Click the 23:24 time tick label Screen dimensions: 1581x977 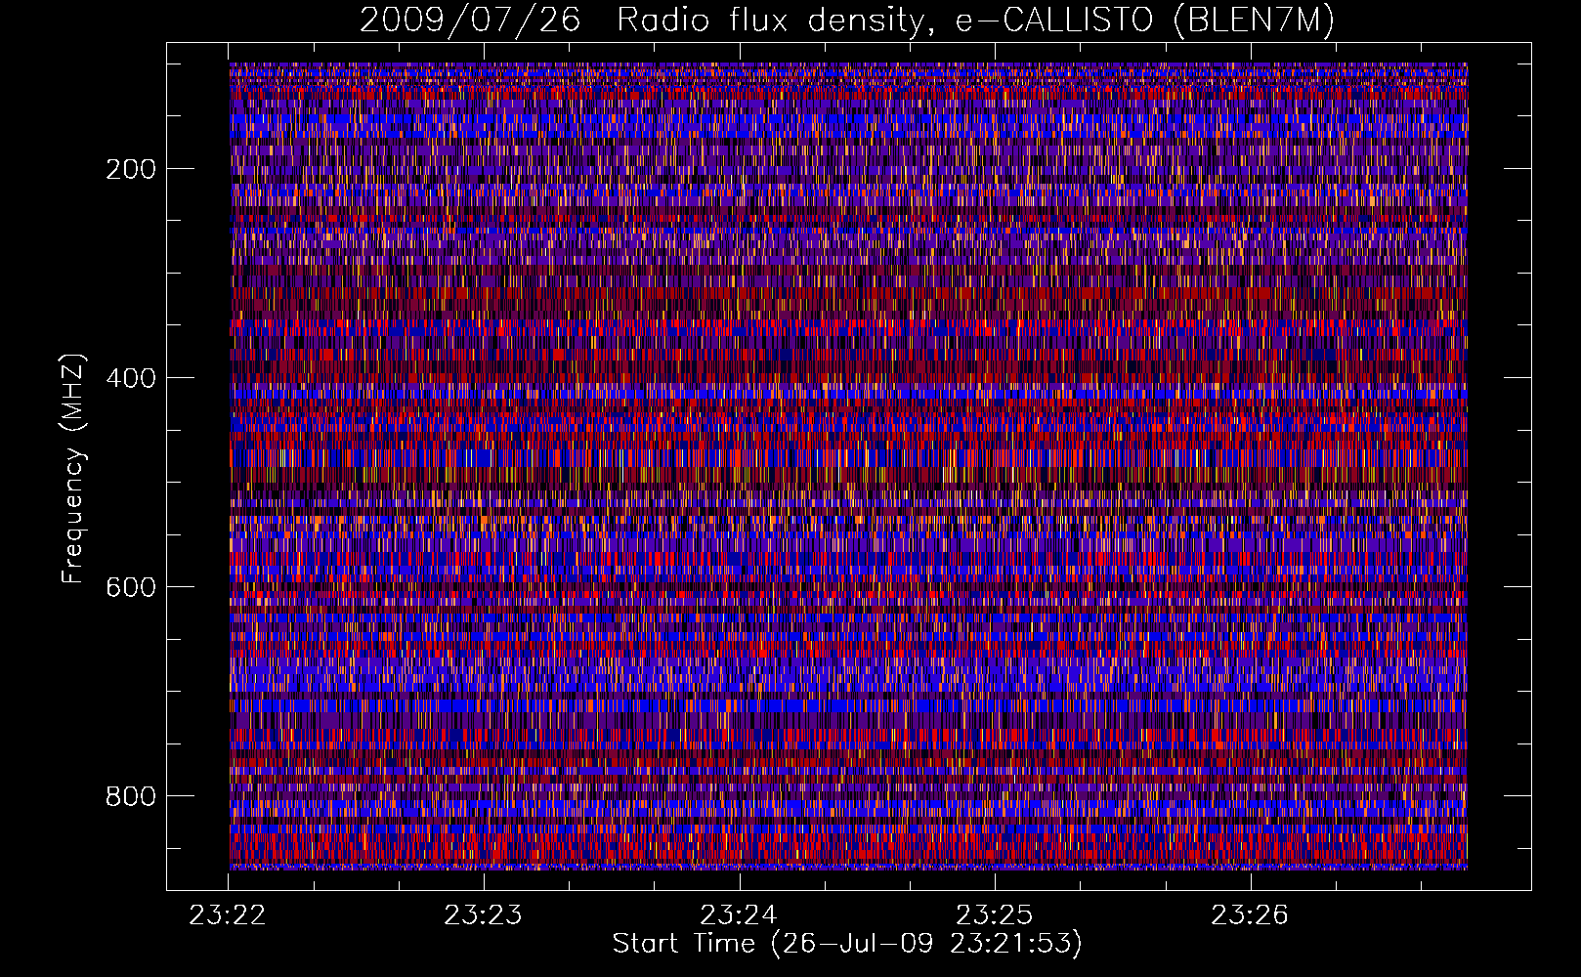(739, 915)
